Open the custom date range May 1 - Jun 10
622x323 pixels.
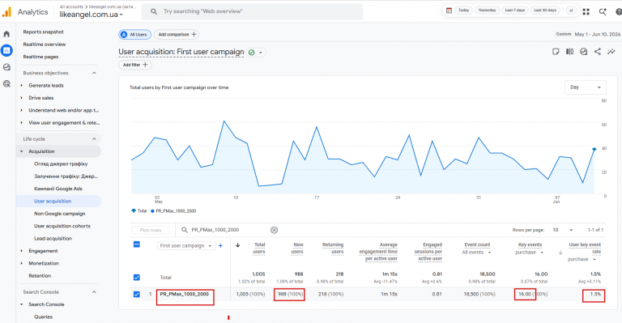(588, 35)
